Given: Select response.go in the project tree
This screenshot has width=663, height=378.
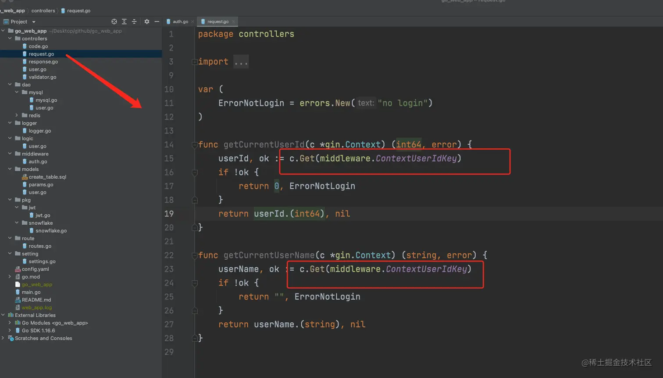Looking at the screenshot, I should point(43,62).
